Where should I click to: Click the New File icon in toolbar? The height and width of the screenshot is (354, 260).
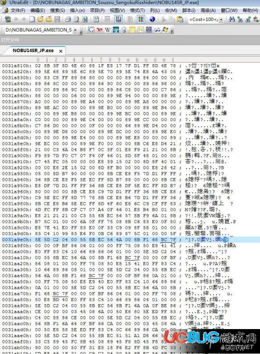tap(32, 20)
